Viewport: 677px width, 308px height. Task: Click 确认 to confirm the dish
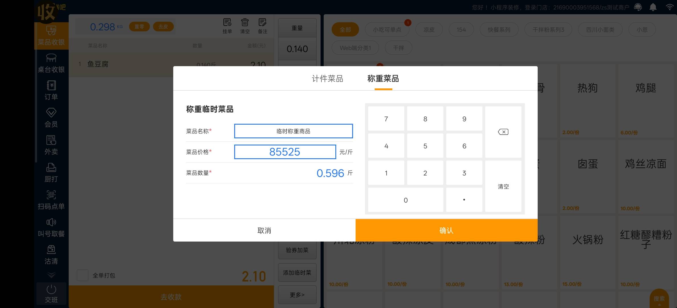tap(446, 230)
